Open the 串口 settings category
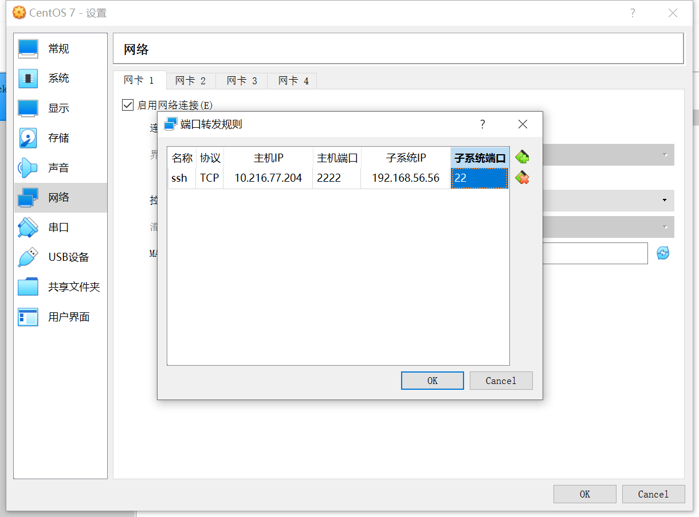 click(x=60, y=228)
